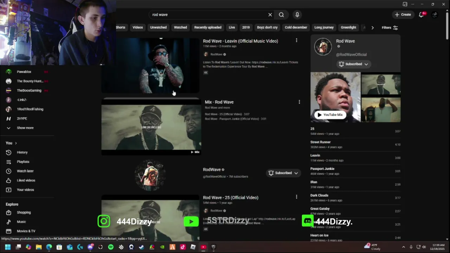Open the three-dot menu for the Leavin video

pyautogui.click(x=296, y=40)
